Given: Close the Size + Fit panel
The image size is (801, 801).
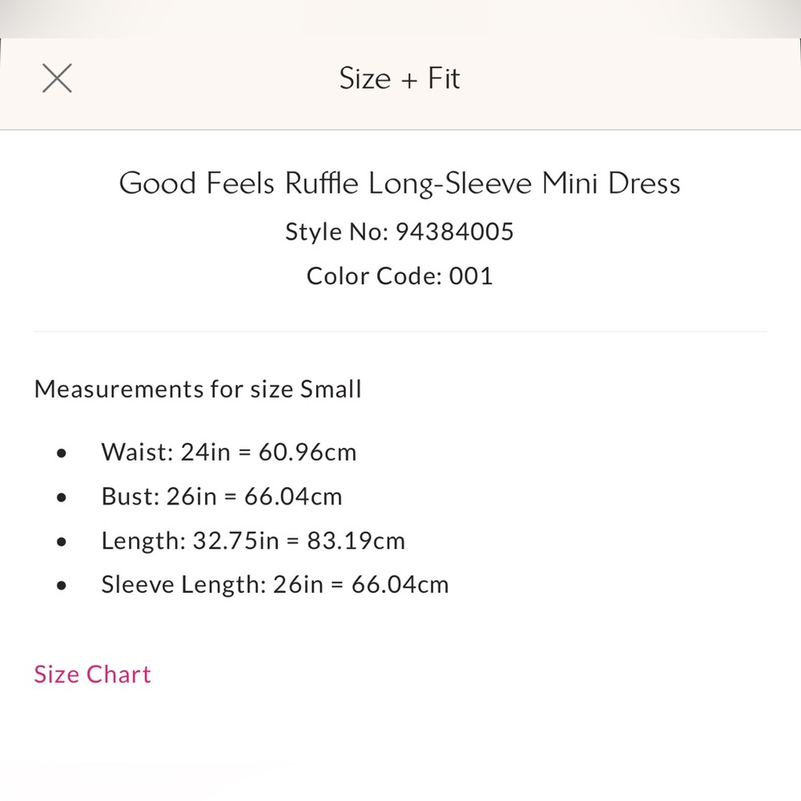Looking at the screenshot, I should tap(57, 78).
